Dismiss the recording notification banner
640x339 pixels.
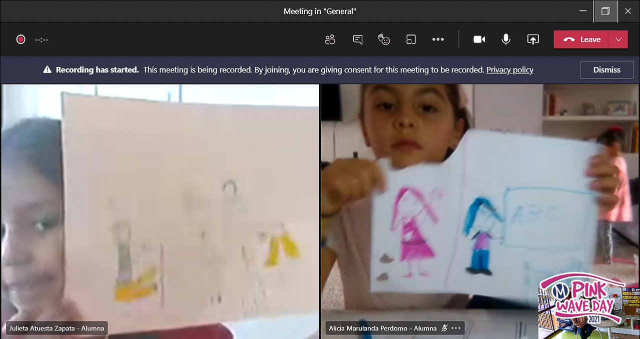(606, 70)
